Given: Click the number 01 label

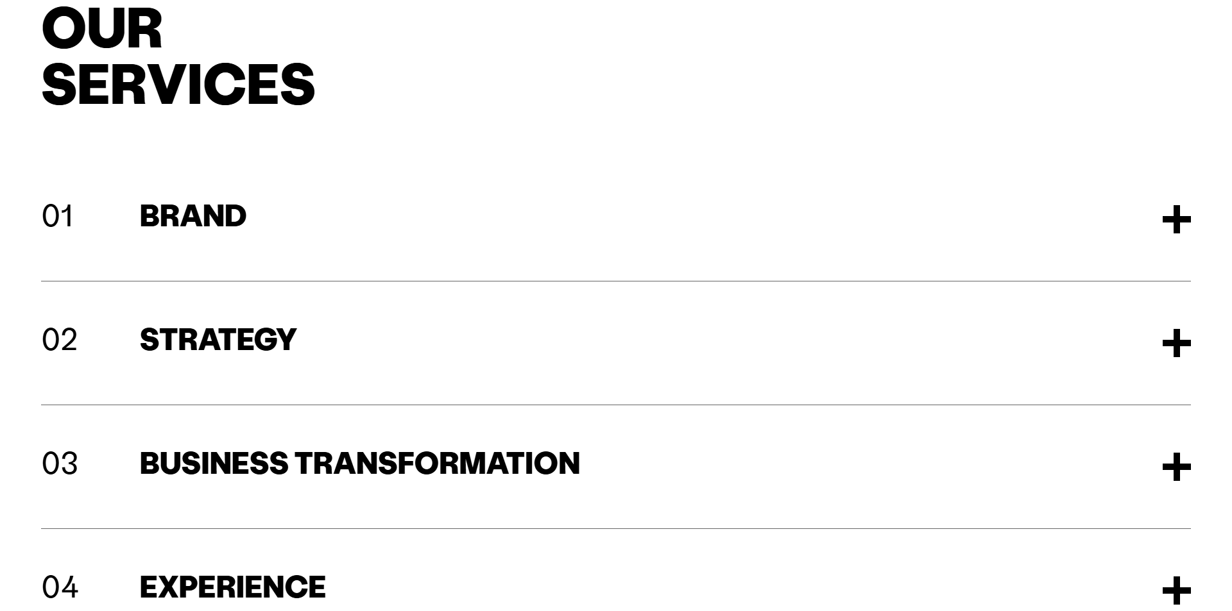Looking at the screenshot, I should click(x=58, y=216).
